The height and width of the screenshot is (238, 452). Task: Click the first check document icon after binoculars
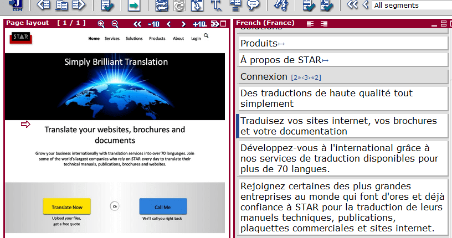pyautogui.click(x=309, y=6)
